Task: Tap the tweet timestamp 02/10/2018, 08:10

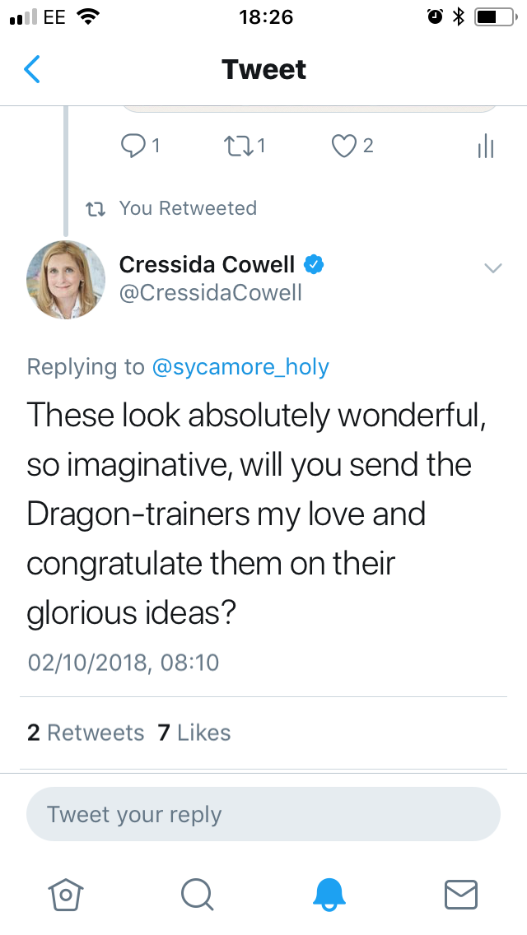Action: (x=124, y=663)
